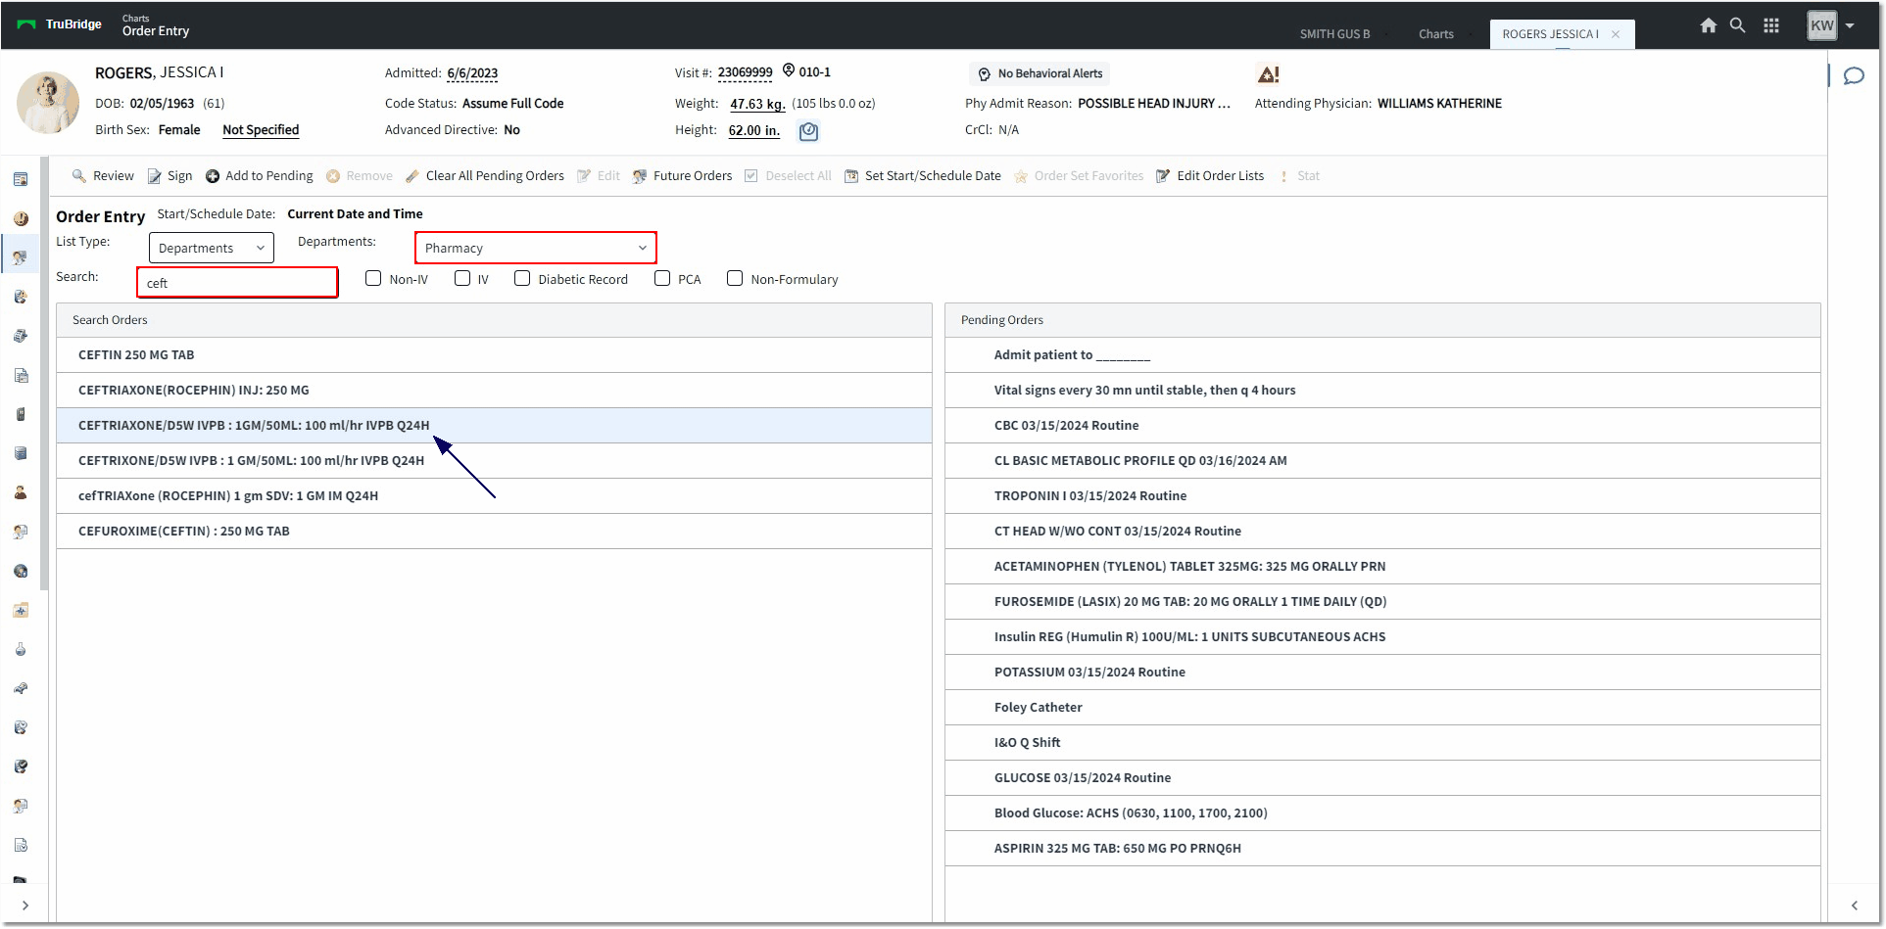
Task: Click Set Start/Schedule Date
Action: [x=922, y=176]
